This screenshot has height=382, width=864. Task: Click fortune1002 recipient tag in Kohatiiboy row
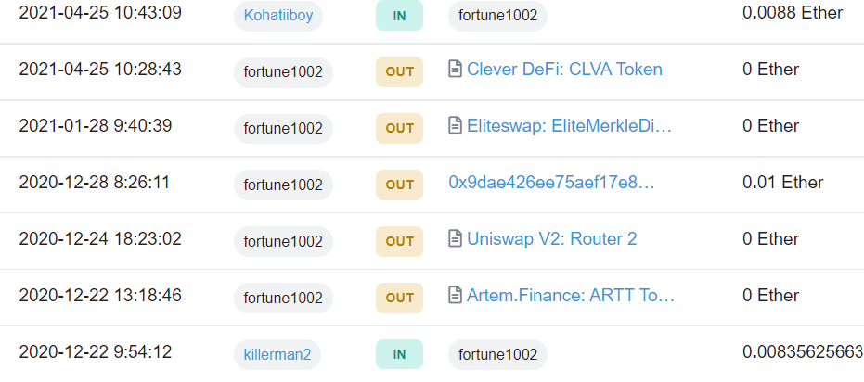497,16
